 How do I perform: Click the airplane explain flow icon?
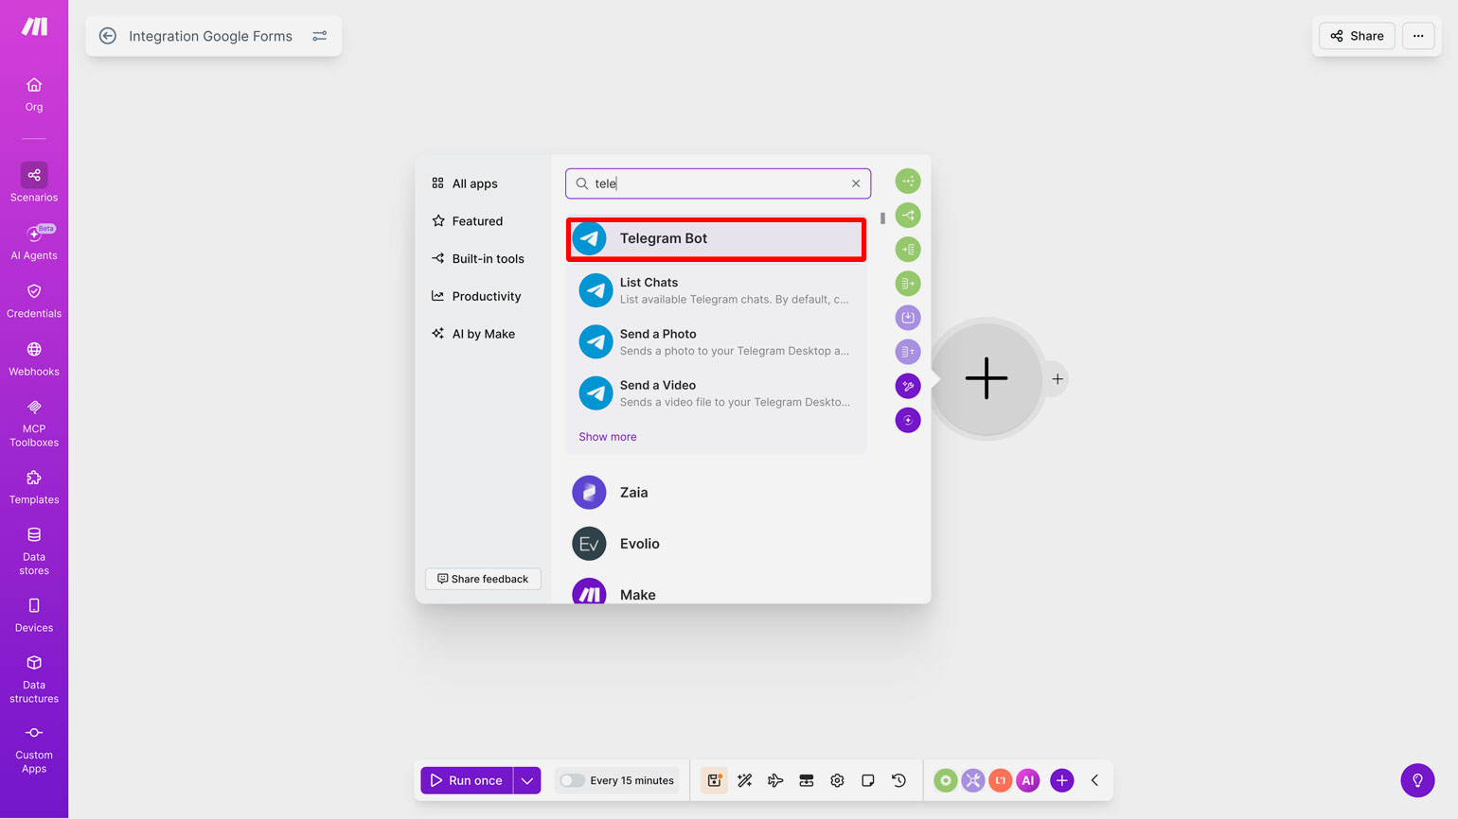click(775, 780)
